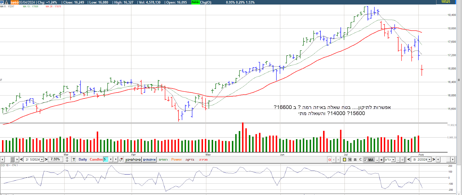Click the C icon in toolbar
The height and width of the screenshot is (195, 462).
click(x=360, y=160)
